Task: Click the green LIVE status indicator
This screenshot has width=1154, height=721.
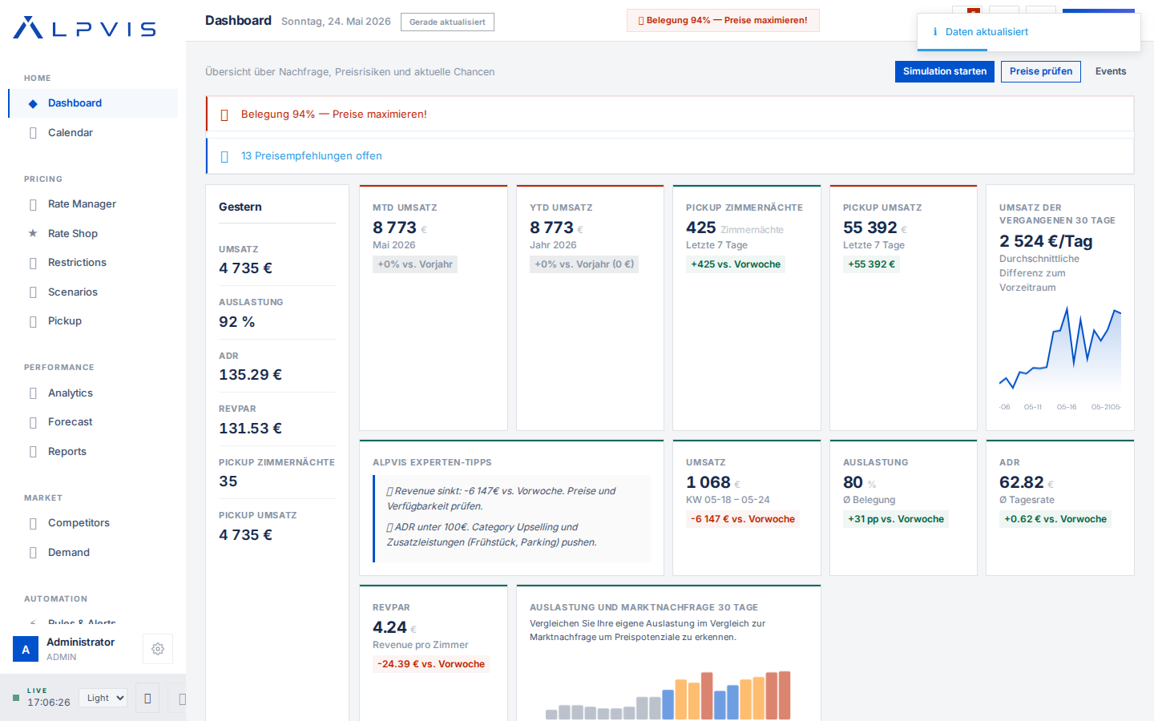Action: click(x=16, y=698)
